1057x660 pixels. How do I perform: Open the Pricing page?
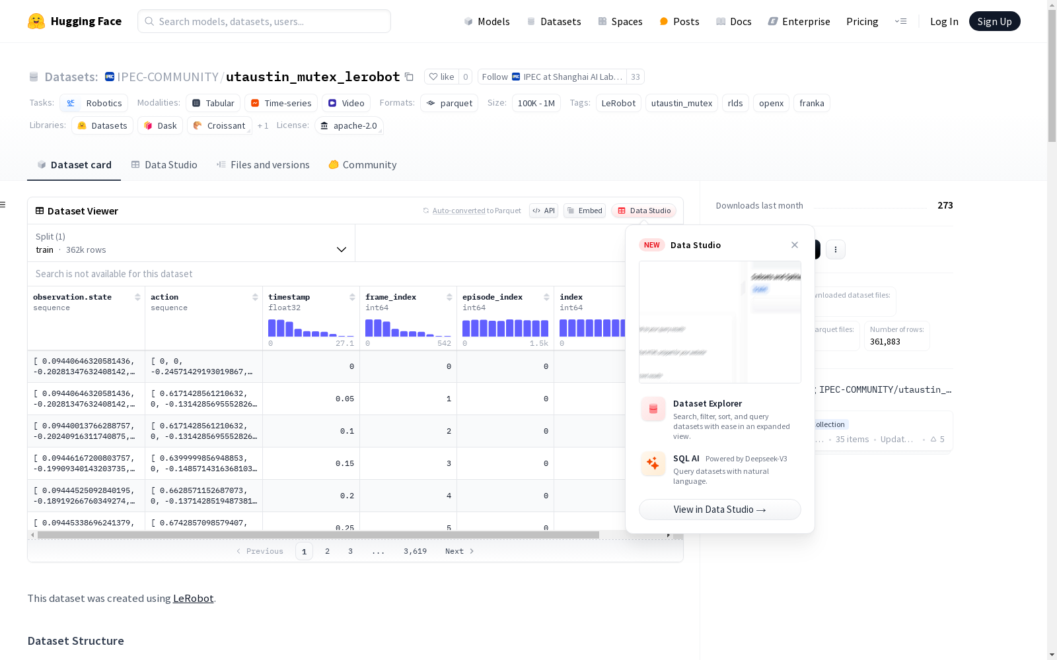coord(862,21)
